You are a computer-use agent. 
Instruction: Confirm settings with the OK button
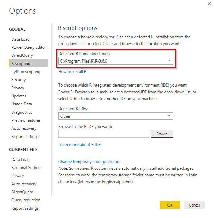coord(170,205)
